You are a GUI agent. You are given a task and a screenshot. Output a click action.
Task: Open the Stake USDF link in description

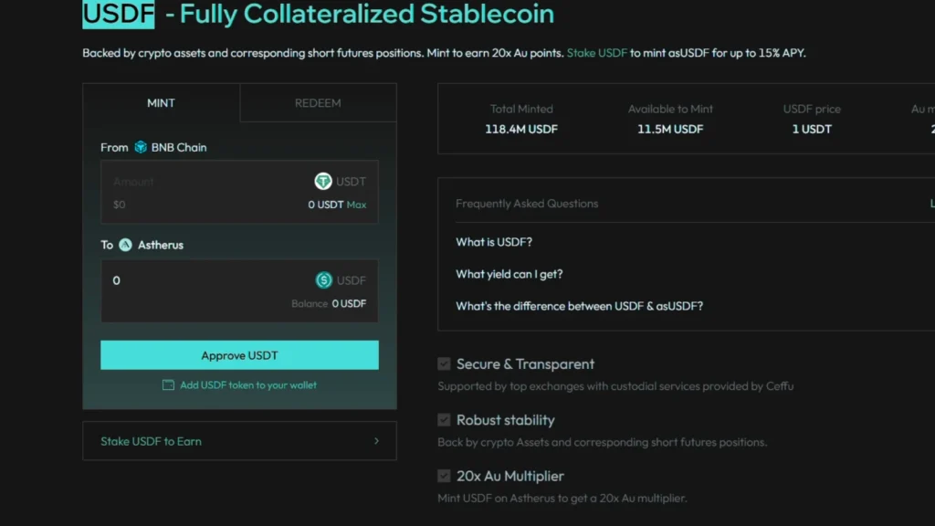pyautogui.click(x=597, y=53)
